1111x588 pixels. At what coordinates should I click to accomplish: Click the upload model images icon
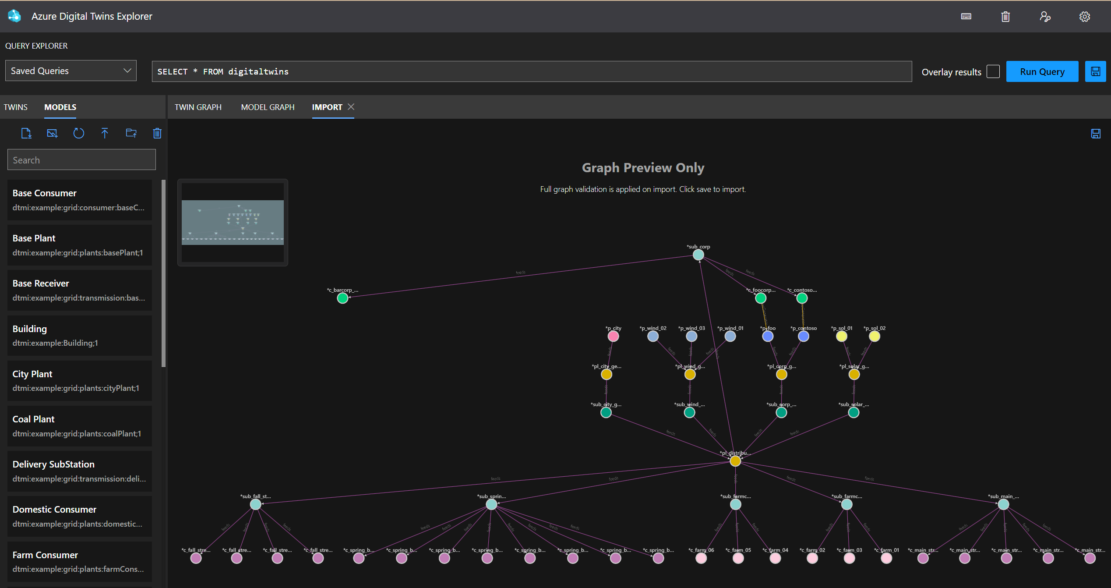pyautogui.click(x=52, y=133)
